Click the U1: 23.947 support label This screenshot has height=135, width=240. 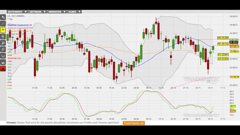pyautogui.click(x=223, y=55)
